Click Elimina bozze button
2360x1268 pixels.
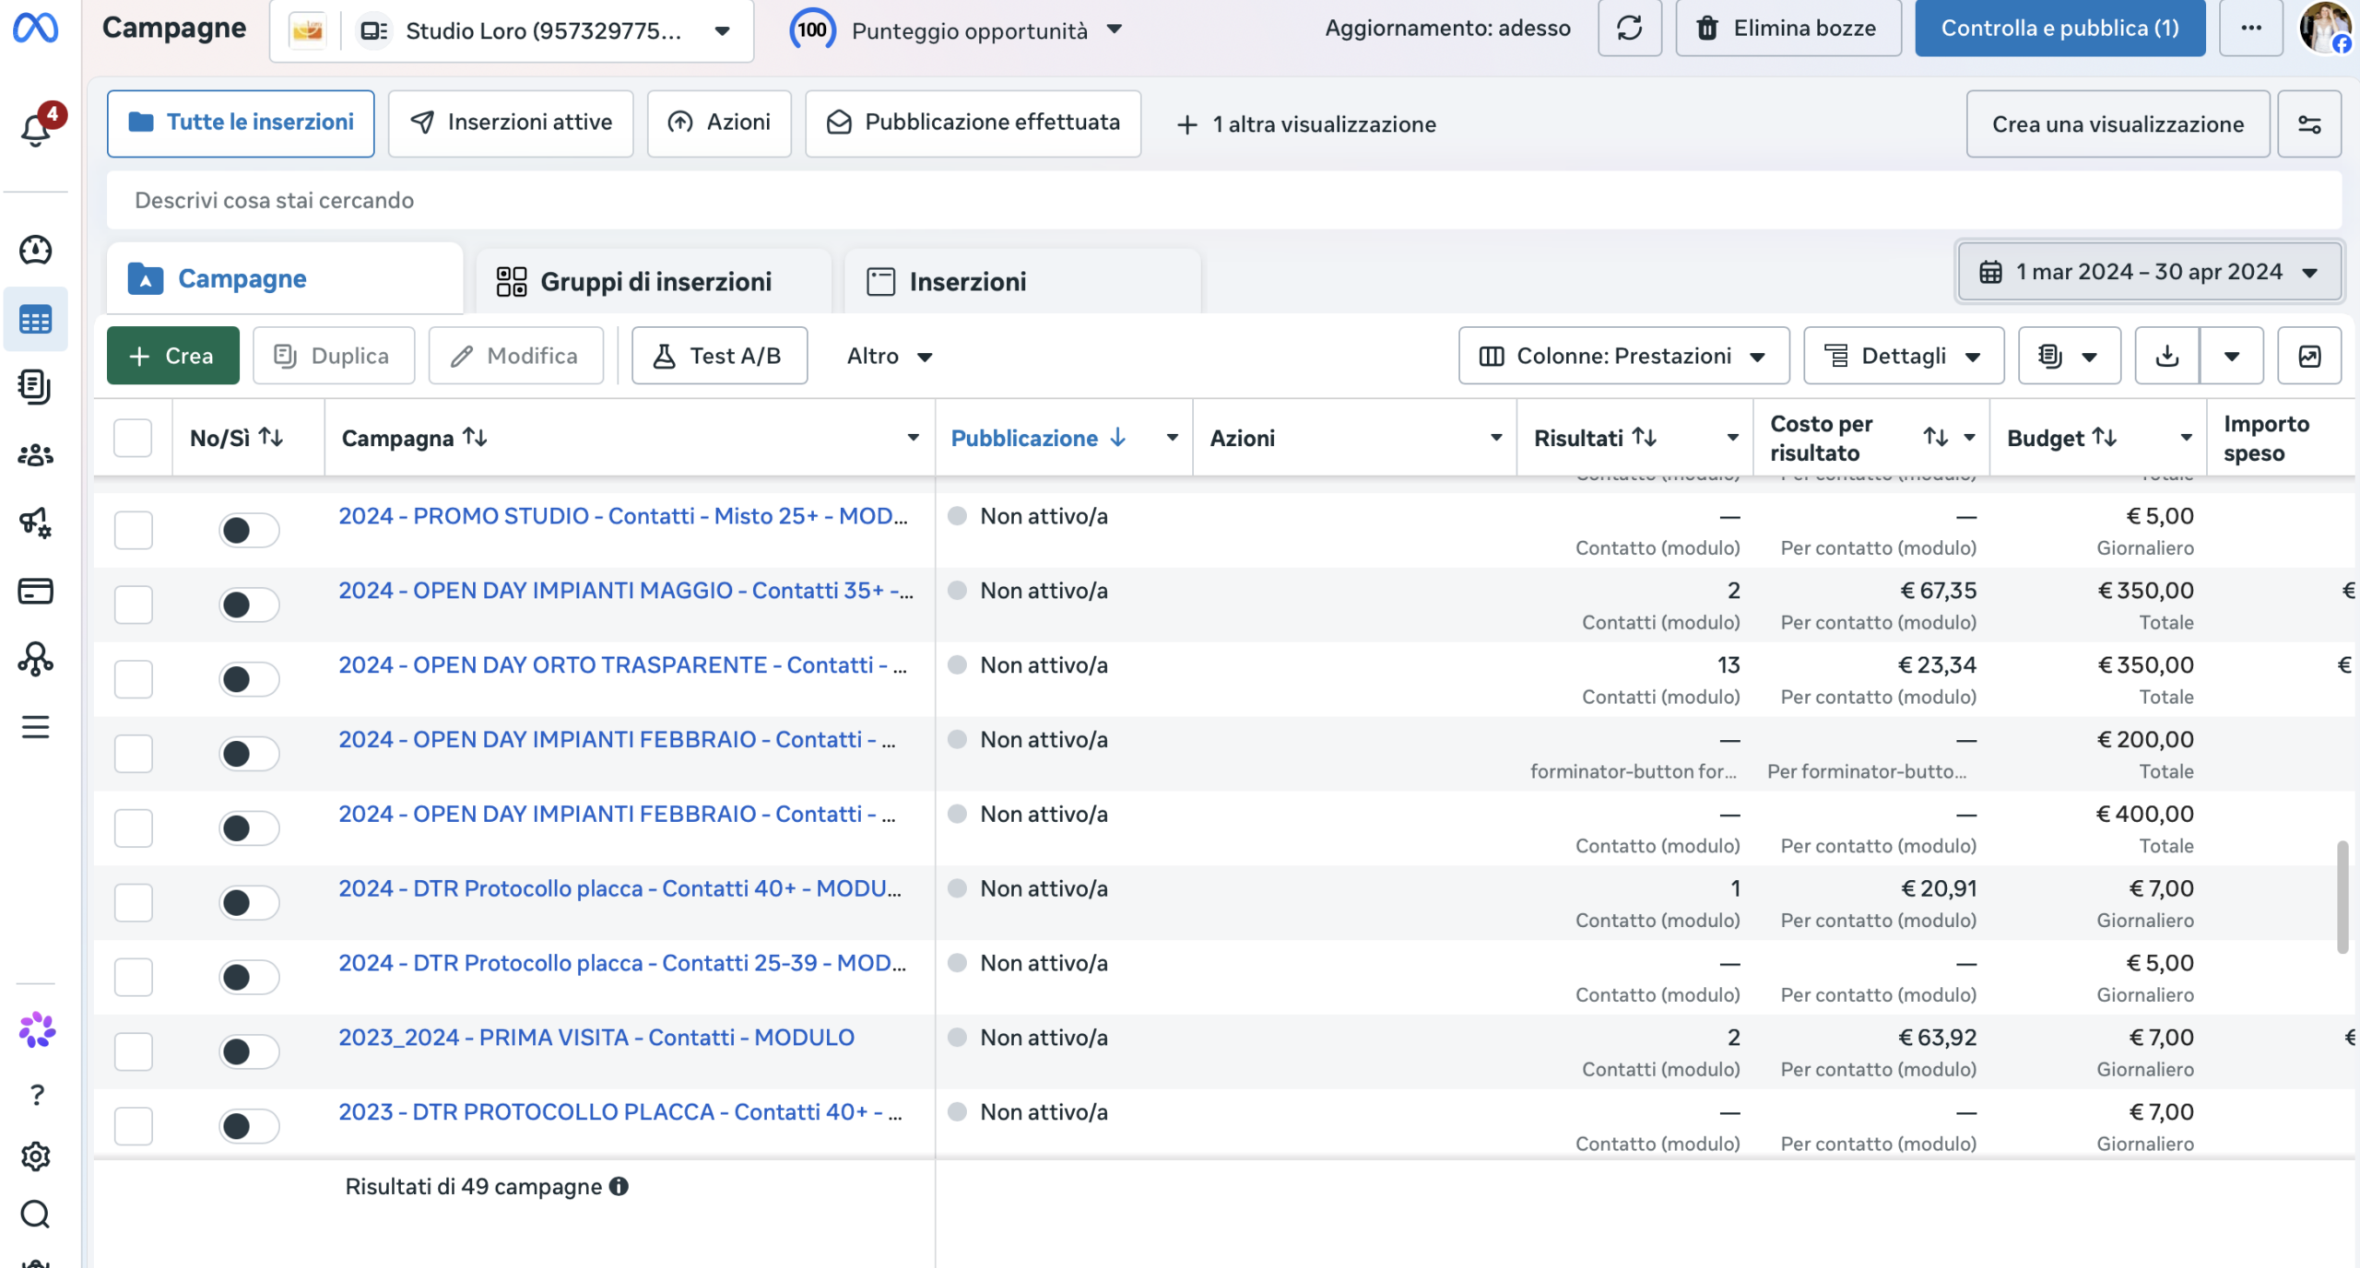pos(1788,29)
